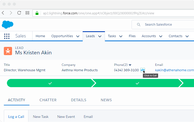Click the first completed green path stage
Image resolution: width=194 pixels, height=122 pixels.
pos(50,83)
